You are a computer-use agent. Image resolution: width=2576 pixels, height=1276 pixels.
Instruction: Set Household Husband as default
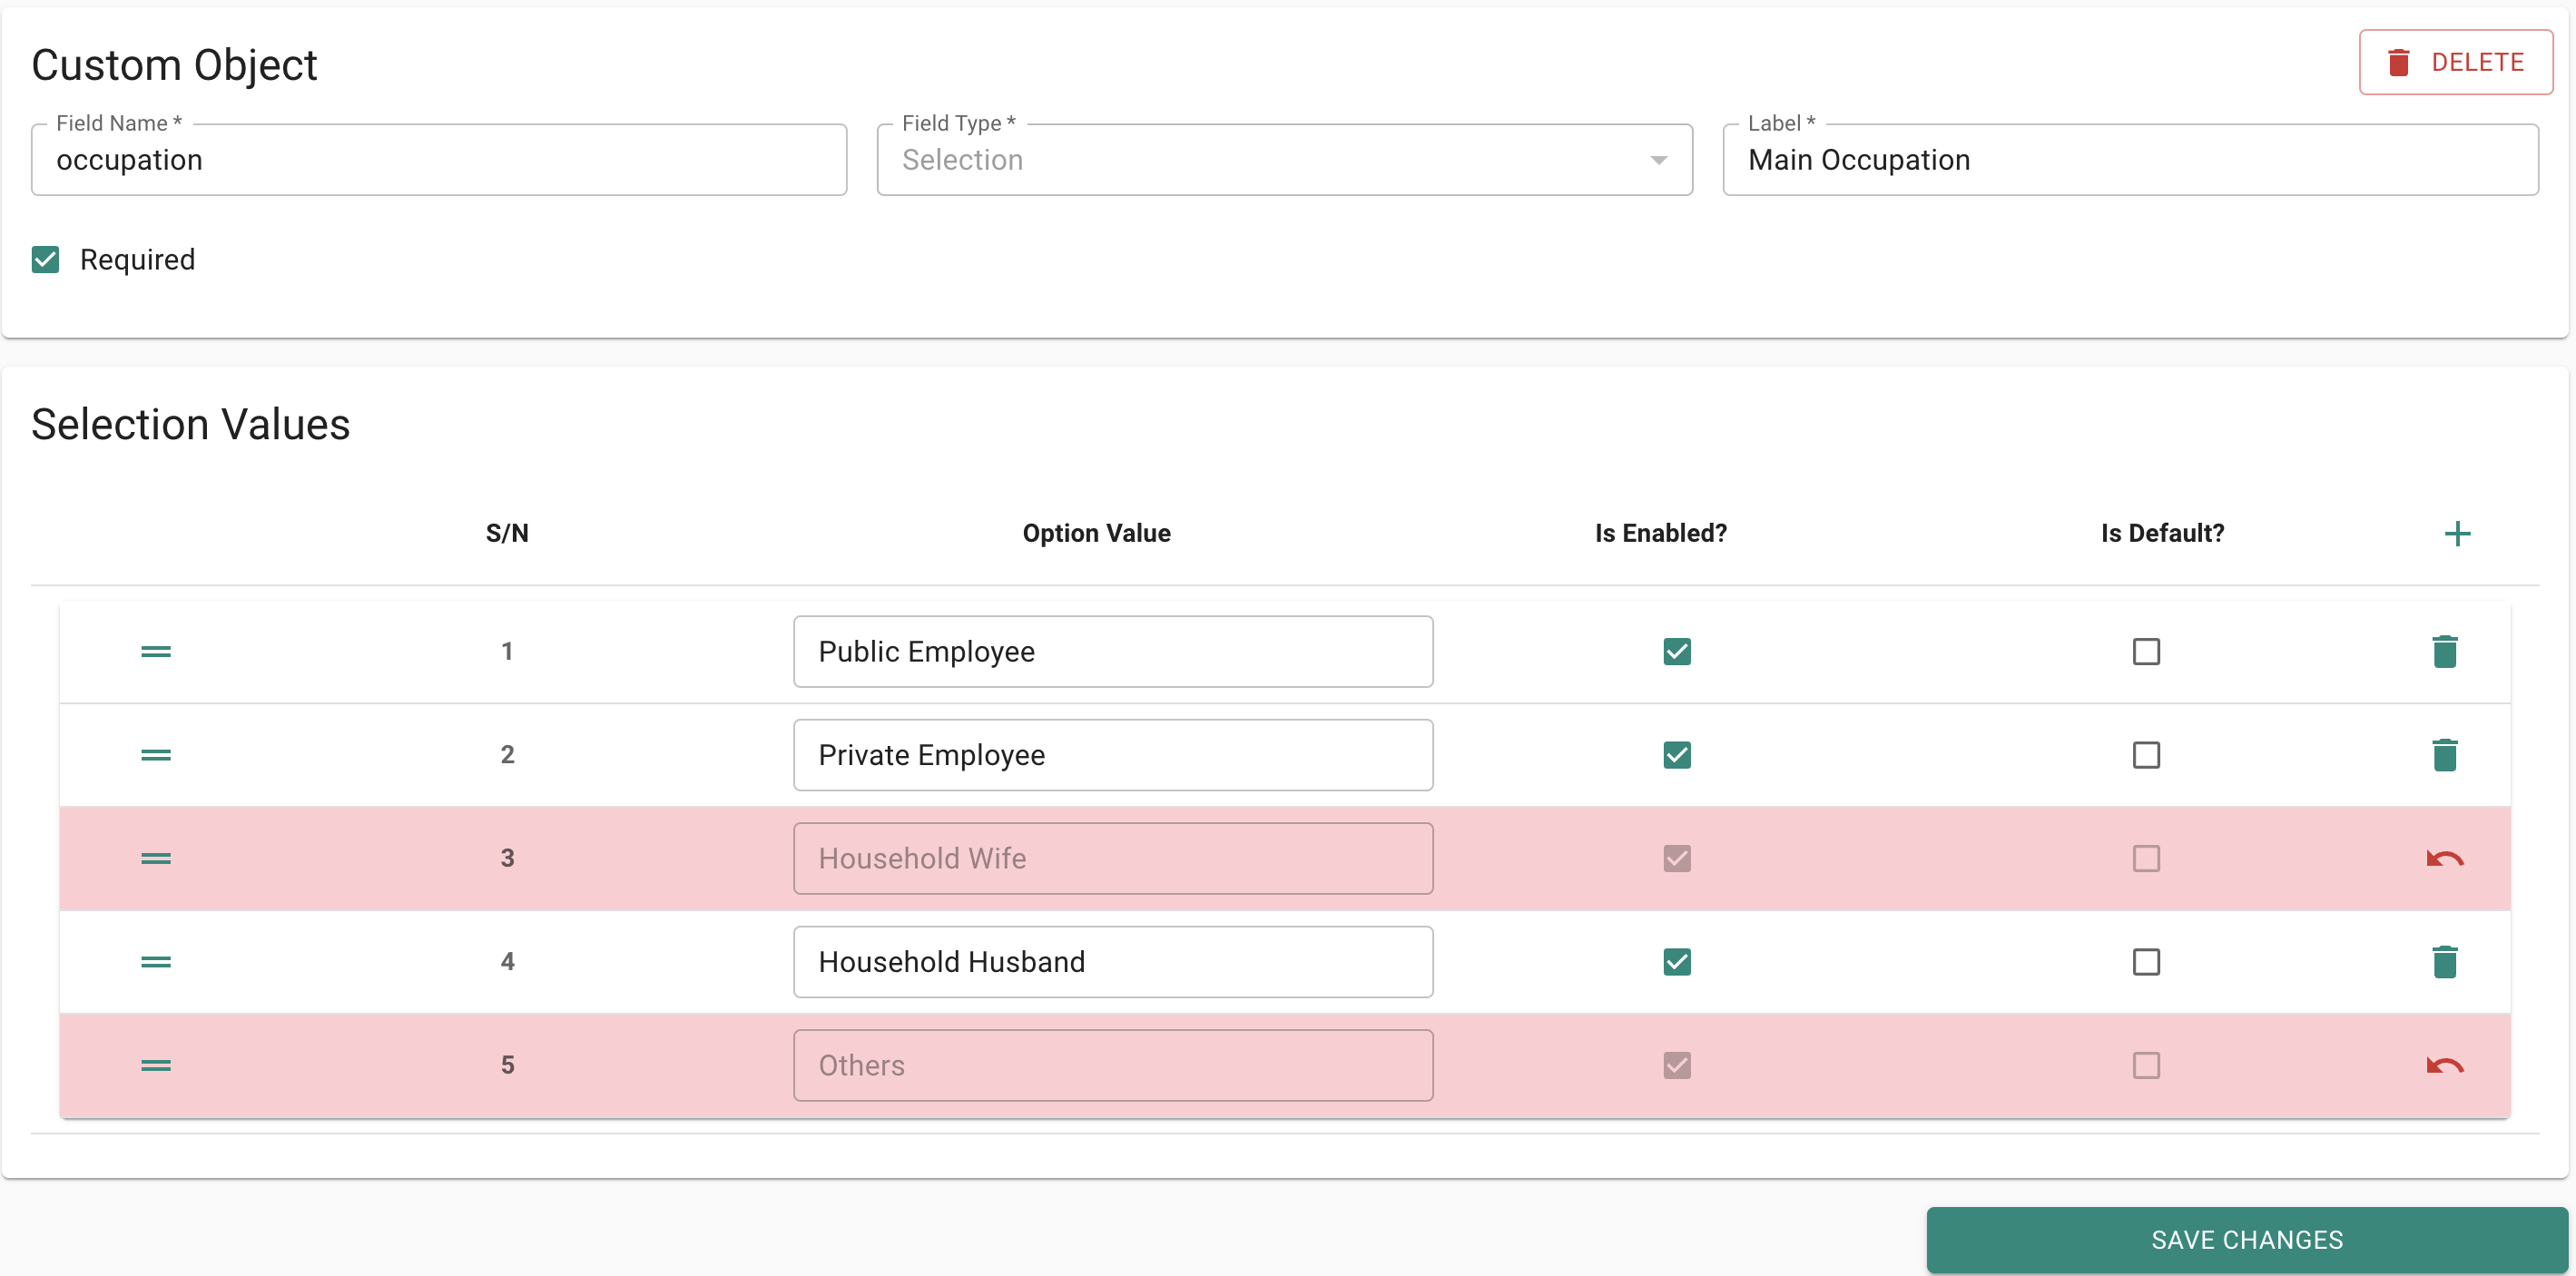coord(2146,962)
